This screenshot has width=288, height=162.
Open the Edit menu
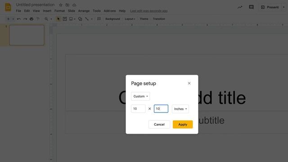coord(27,11)
